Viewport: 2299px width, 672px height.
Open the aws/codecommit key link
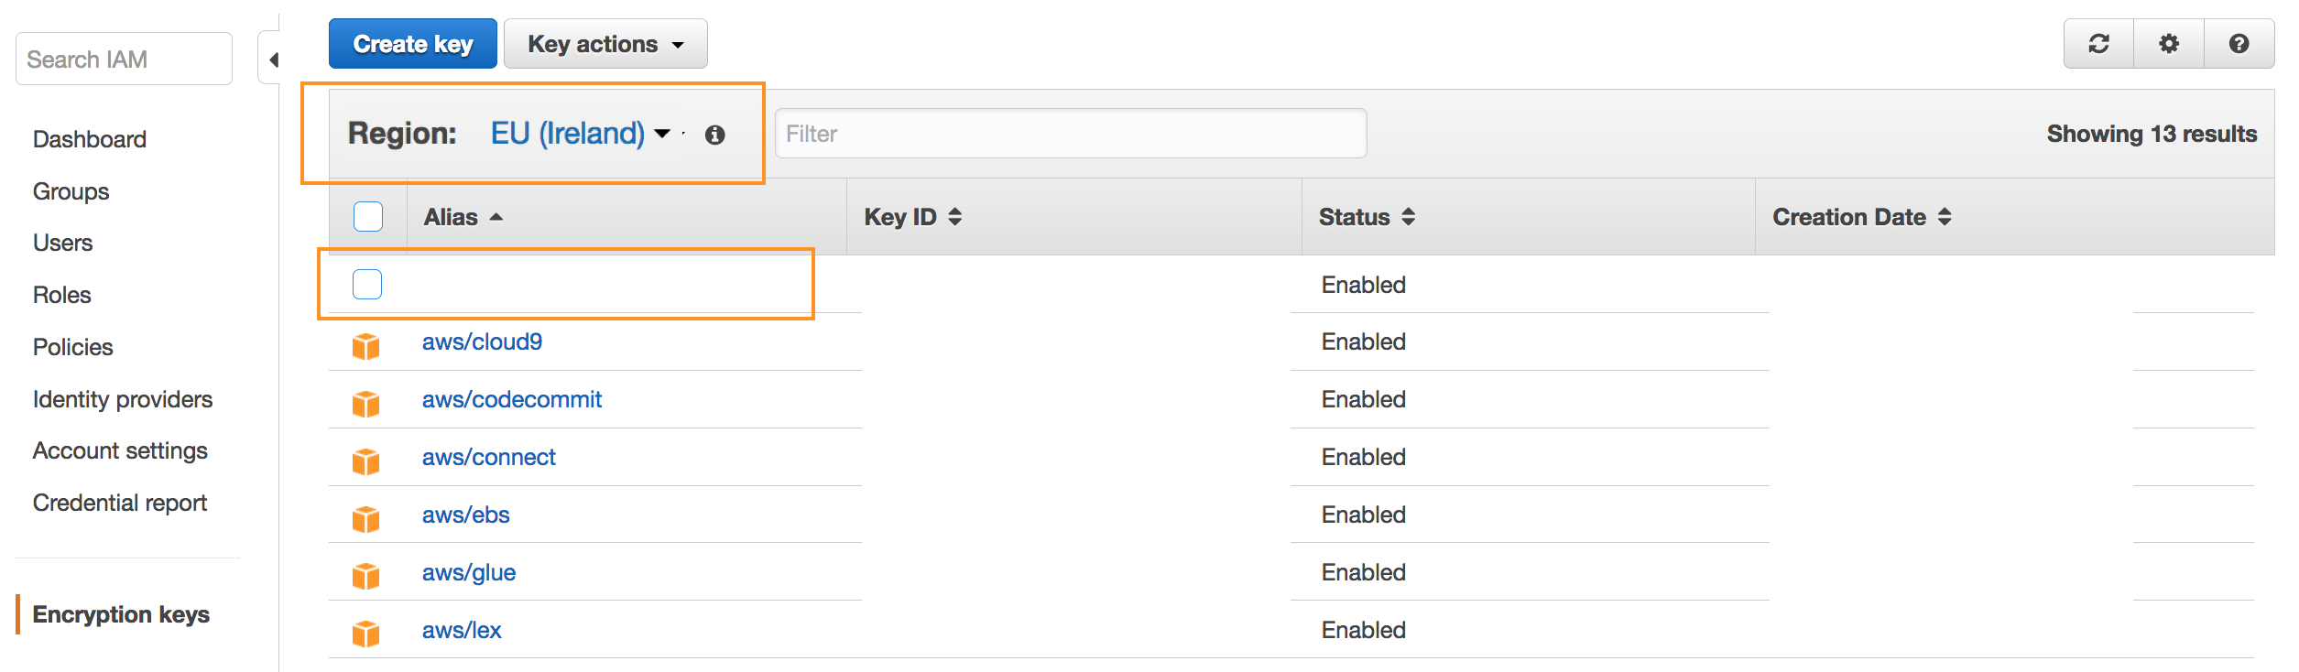click(512, 399)
